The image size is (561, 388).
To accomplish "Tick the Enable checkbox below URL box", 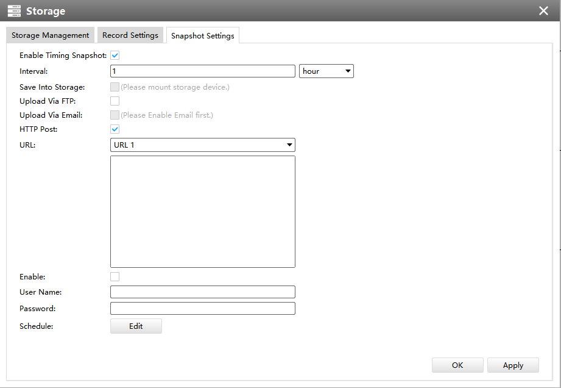I will [x=115, y=277].
